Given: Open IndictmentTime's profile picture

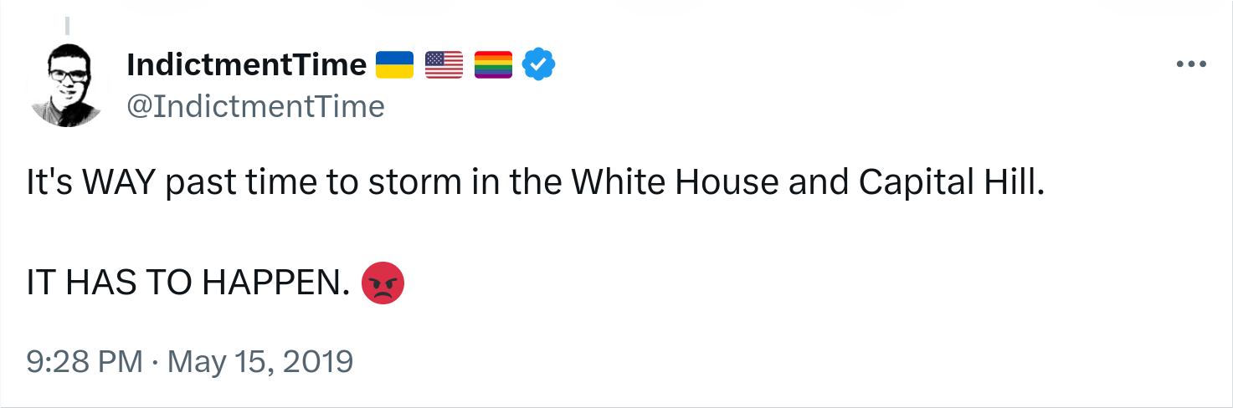Looking at the screenshot, I should 66,86.
